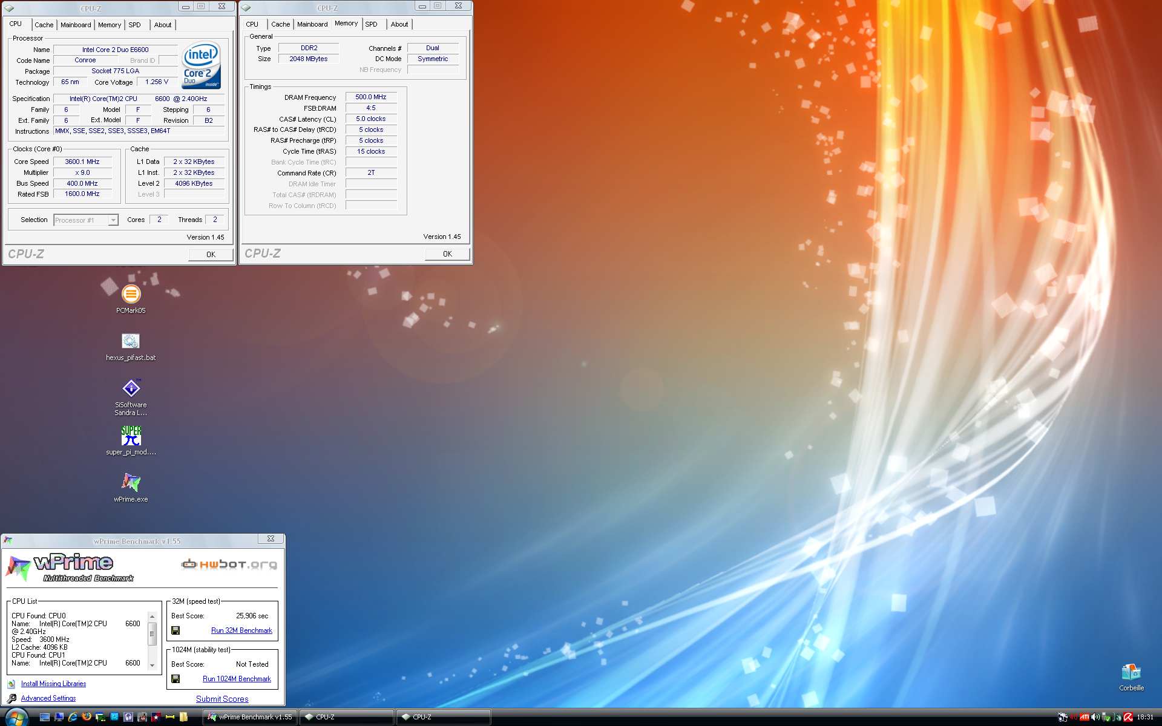Click the Best Score 25,906 sec value

252,616
